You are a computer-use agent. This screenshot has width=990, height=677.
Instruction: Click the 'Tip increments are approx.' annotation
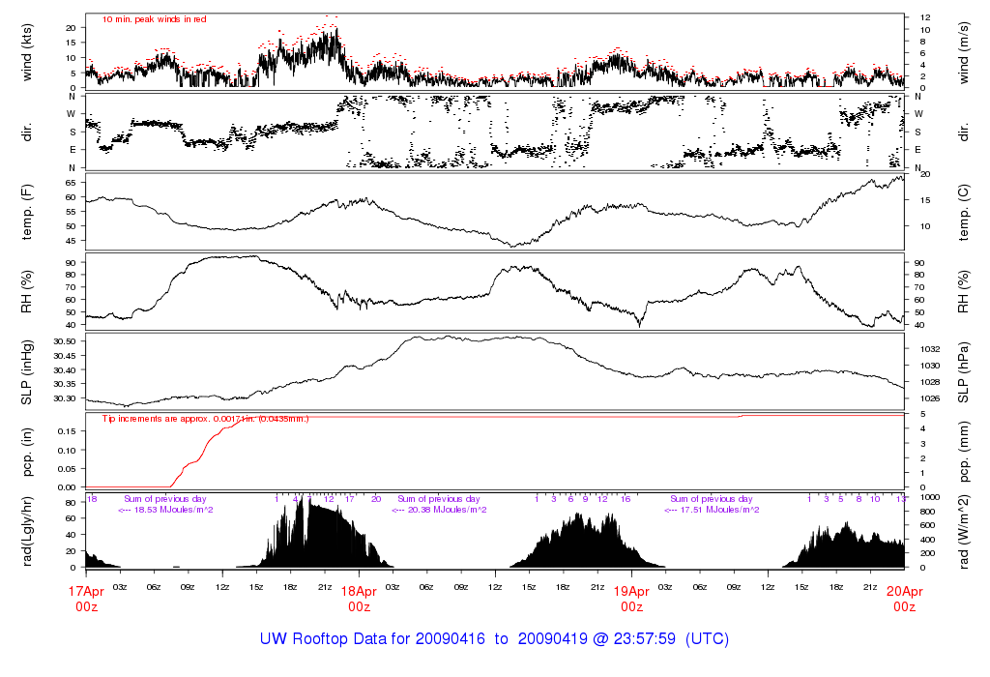[156, 419]
